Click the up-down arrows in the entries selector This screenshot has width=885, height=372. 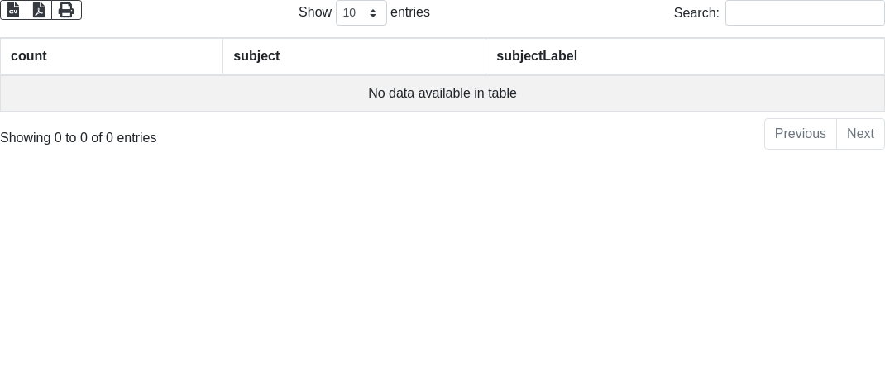tap(373, 13)
